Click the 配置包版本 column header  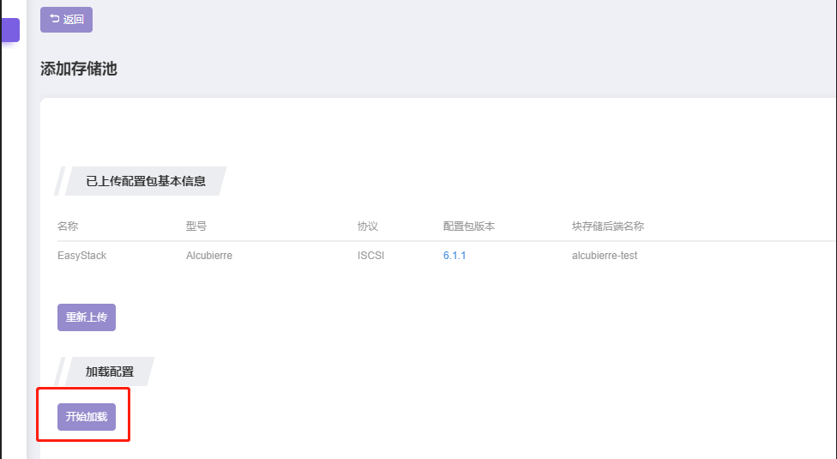click(469, 226)
